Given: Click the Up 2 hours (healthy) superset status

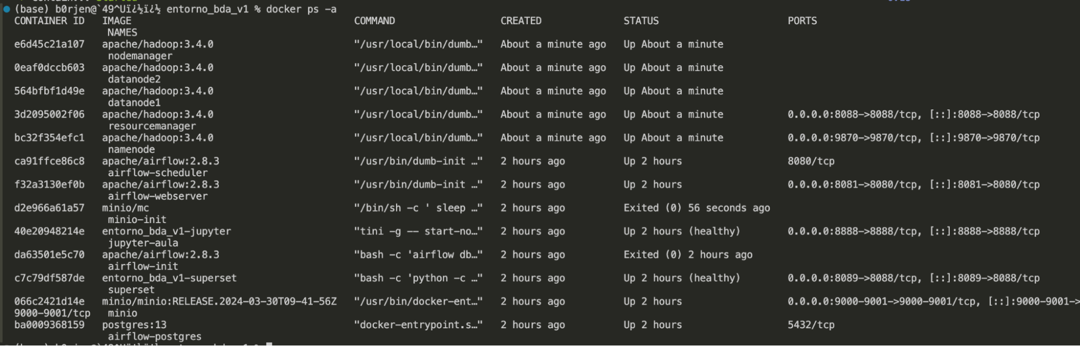Looking at the screenshot, I should click(682, 278).
